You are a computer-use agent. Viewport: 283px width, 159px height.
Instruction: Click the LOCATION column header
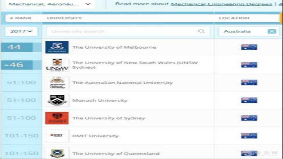click(x=234, y=18)
